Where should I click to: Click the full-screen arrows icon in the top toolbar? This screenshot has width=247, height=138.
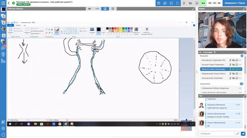point(171,3)
